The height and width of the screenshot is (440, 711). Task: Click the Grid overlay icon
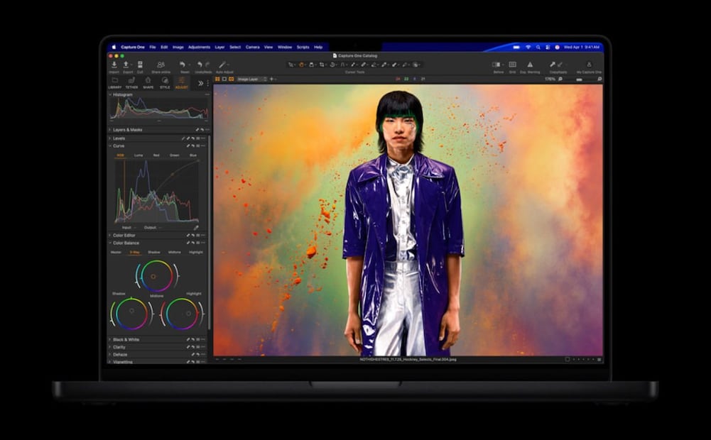point(511,65)
